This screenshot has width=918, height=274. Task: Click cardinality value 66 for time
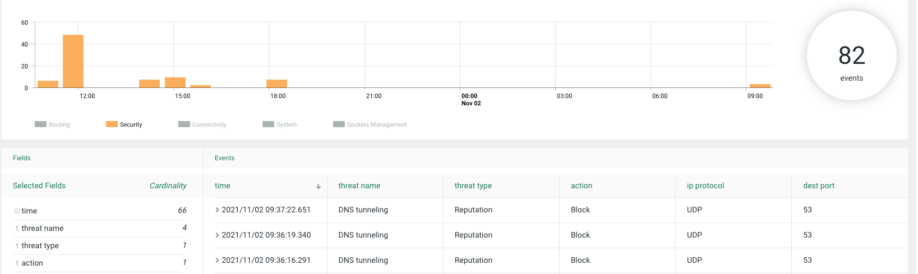182,210
